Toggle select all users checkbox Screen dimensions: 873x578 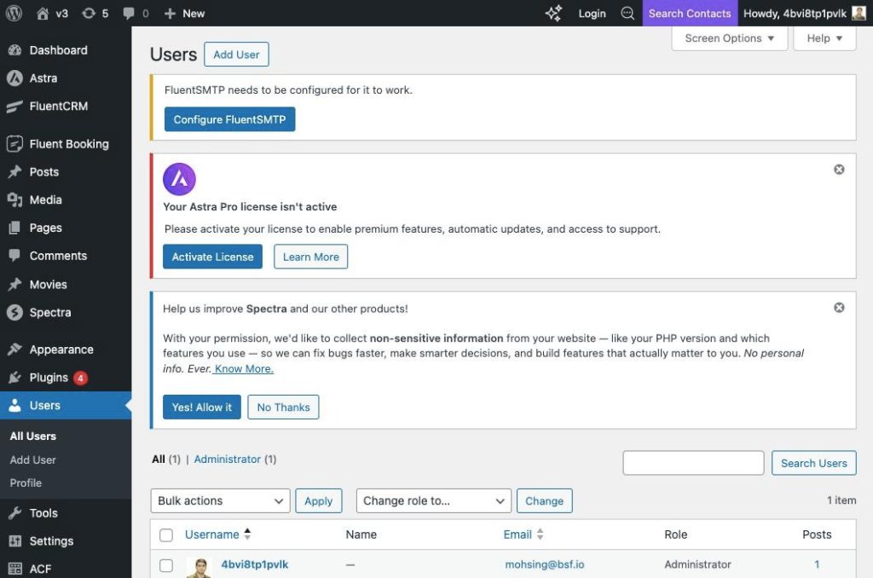[x=166, y=535]
